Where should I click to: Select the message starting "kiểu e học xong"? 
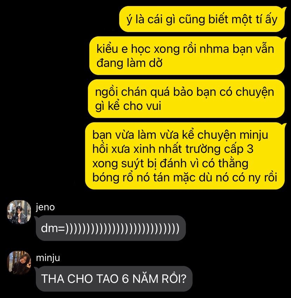(x=187, y=56)
